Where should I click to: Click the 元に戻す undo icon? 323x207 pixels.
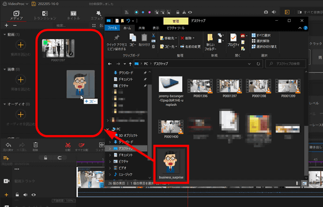tap(8, 145)
